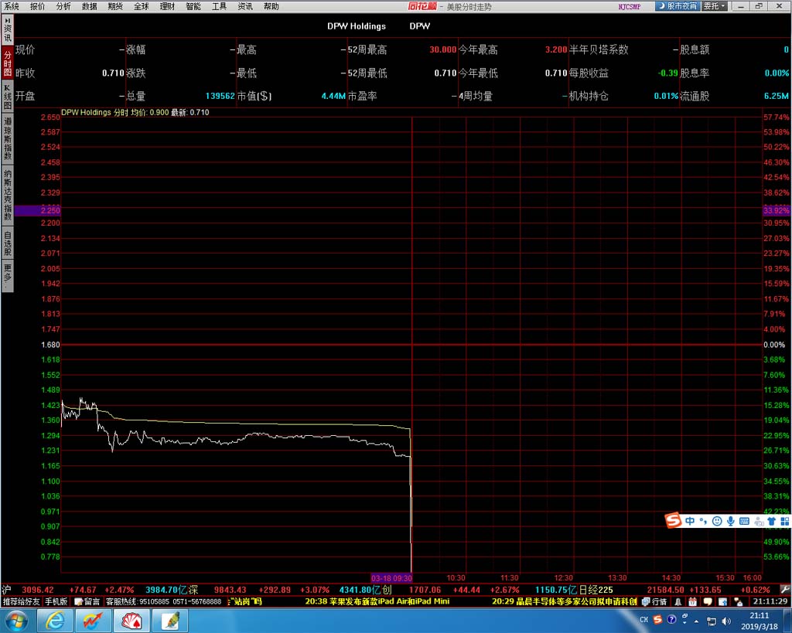This screenshot has width=792, height=633.
Task: Show hidden tray icons arrow
Action: coord(697,621)
